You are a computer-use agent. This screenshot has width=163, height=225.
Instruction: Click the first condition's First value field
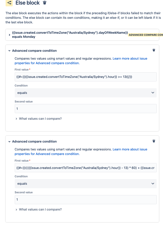86,77
